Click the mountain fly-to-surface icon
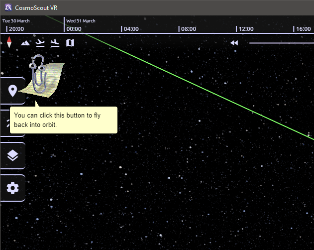The width and height of the screenshot is (314, 250). pyautogui.click(x=25, y=43)
